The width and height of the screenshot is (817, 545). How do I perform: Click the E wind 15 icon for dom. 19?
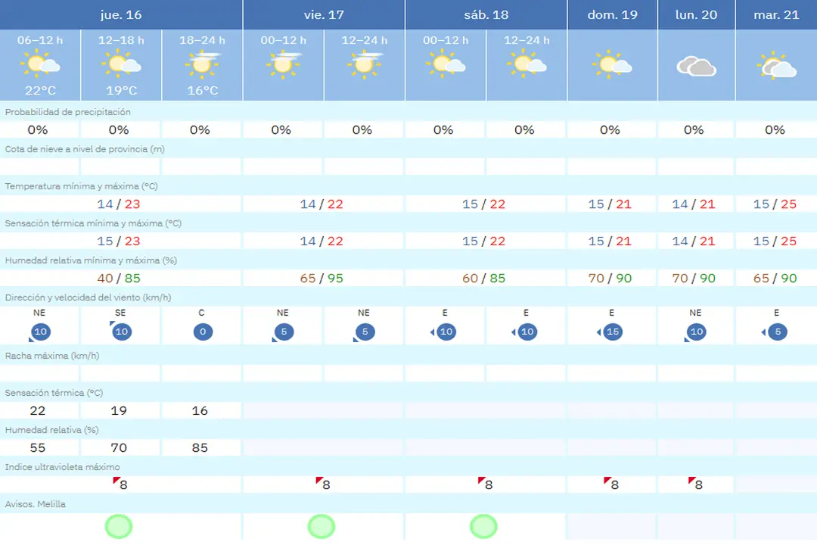(610, 332)
